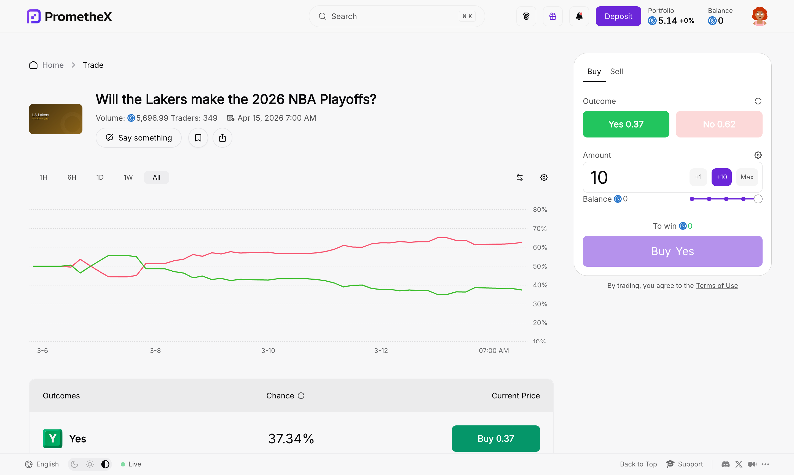
Task: Swap chart outcomes with arrows icon
Action: point(519,177)
